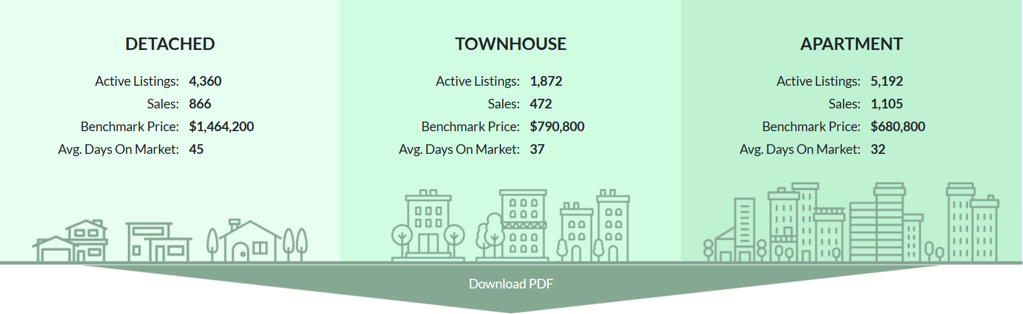Click the rightmost apartment tower illustration

point(971,224)
